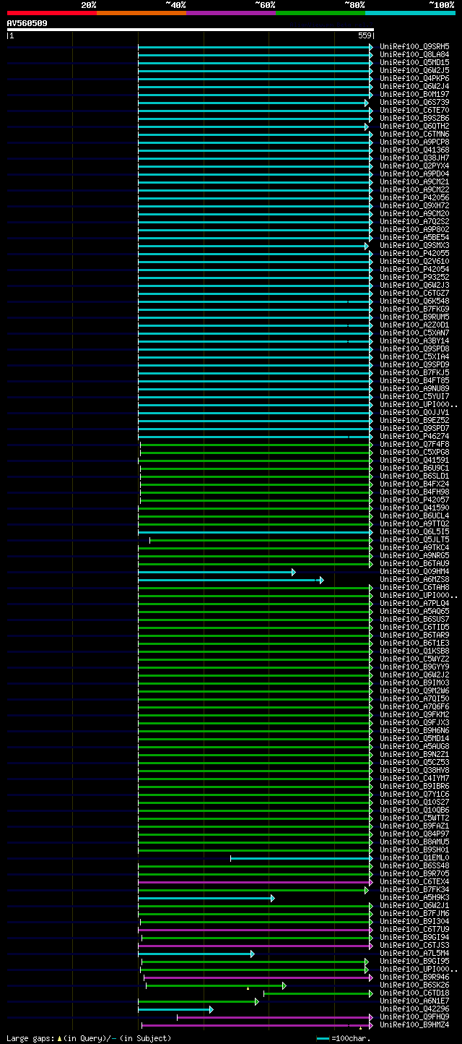Click UniRef100_B9R946 label
This screenshot has width=462, height=1044.
pyautogui.click(x=414, y=977)
